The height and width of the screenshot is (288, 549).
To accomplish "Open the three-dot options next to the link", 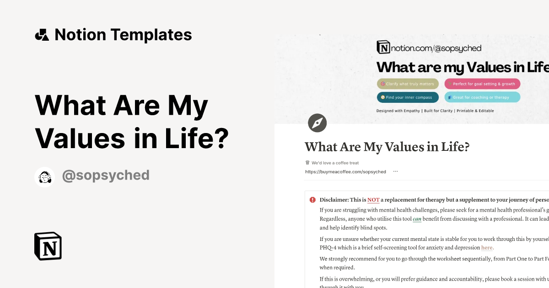I will pos(396,171).
